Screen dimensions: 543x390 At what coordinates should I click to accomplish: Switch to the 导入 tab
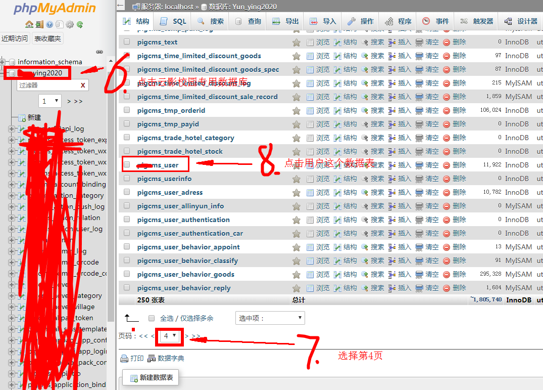point(323,21)
